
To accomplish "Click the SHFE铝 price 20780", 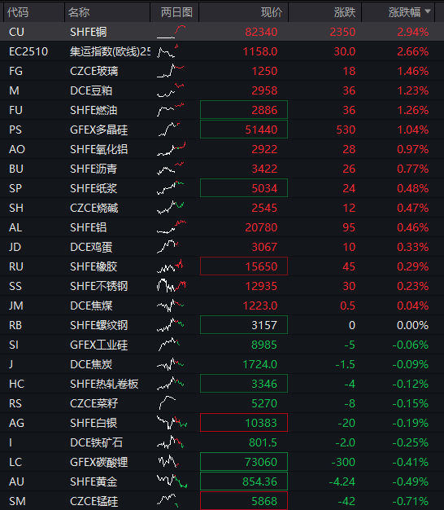I will pyautogui.click(x=261, y=227).
